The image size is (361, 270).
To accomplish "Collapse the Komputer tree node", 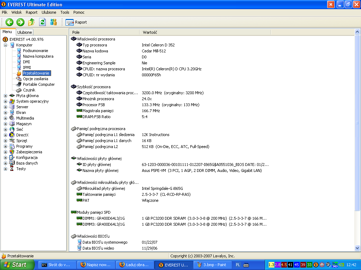I will point(6,45).
